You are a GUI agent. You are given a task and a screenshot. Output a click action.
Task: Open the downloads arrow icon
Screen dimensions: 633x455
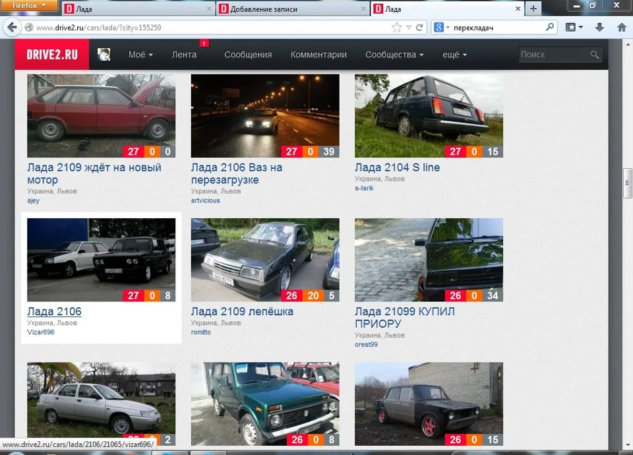pyautogui.click(x=599, y=28)
